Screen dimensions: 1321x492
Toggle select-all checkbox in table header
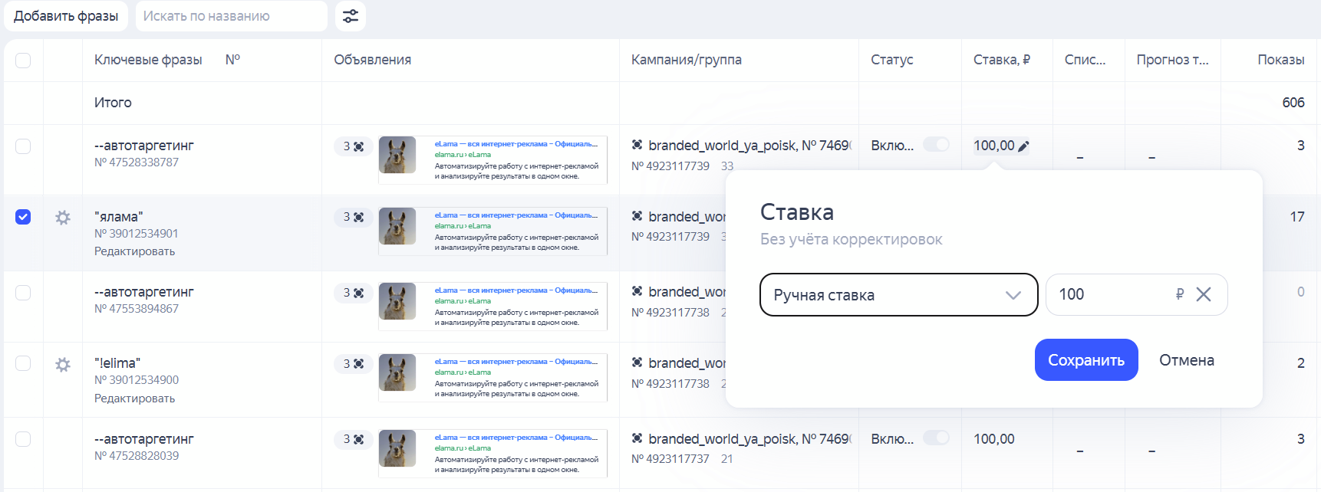tap(23, 60)
